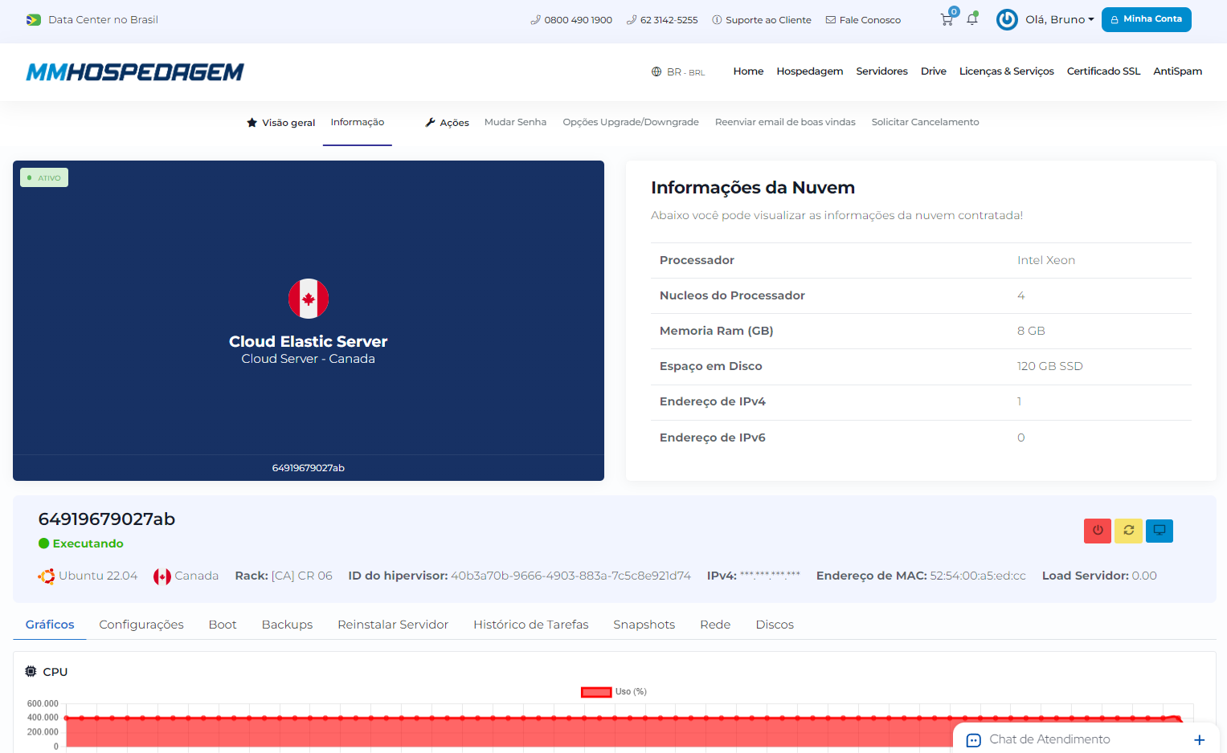Click Fale Conosco link

(x=863, y=20)
